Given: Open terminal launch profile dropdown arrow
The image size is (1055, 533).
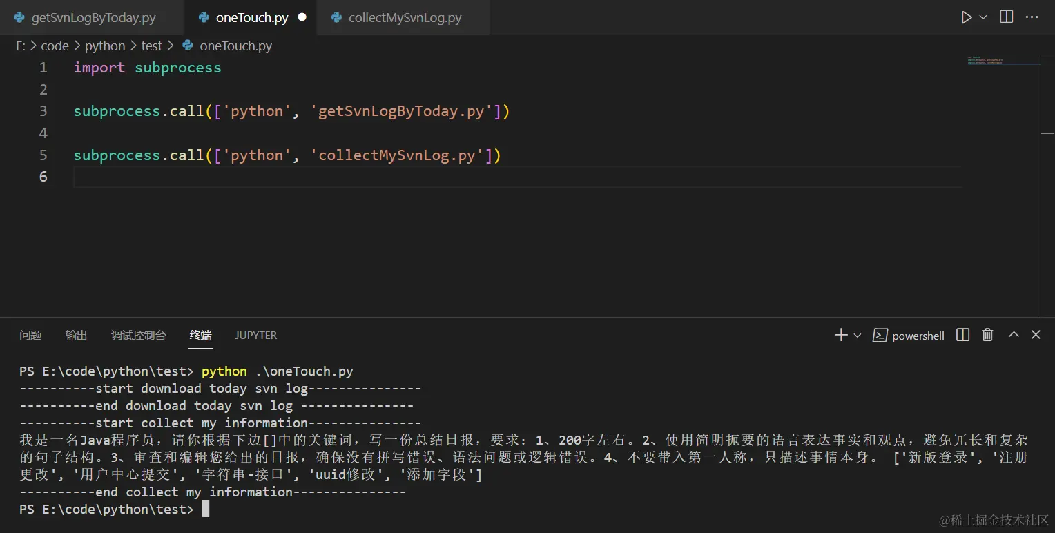Looking at the screenshot, I should 858,336.
